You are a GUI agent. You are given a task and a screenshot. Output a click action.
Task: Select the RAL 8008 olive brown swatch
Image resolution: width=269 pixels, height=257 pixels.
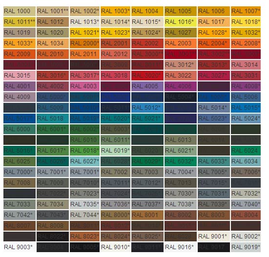[53, 226]
